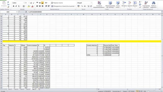Open the font size 11 dropdown

point(29,3)
